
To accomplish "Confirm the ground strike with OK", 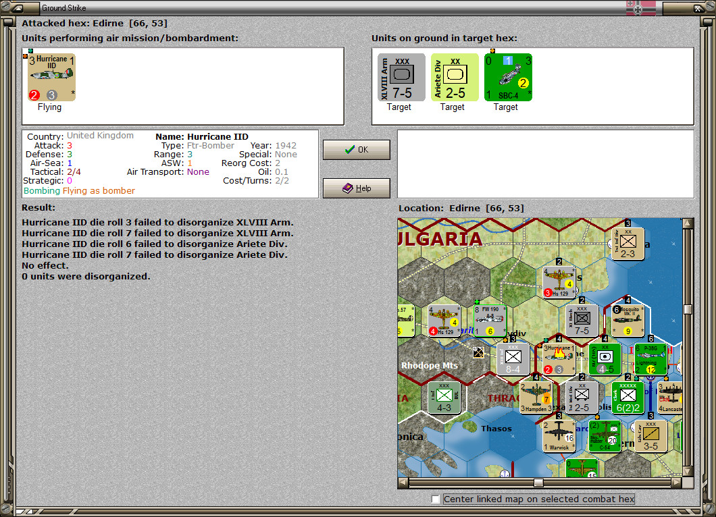I will (357, 150).
